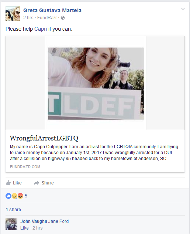This screenshot has height=234, width=190.
Task: Open Greta Gustava Martela's profile picture
Action: (x=13, y=14)
